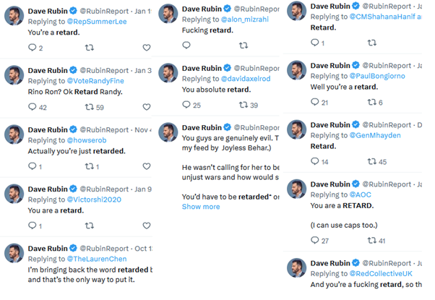Retweet the reply to @GenMhayden
Screen dimensions: 435x300
(x=372, y=161)
